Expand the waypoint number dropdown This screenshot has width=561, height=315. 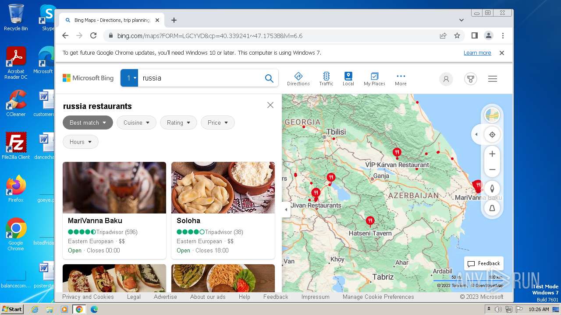point(129,78)
